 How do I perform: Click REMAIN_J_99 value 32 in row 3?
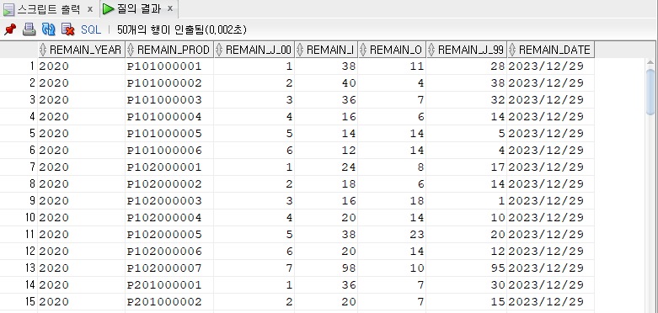pos(467,100)
